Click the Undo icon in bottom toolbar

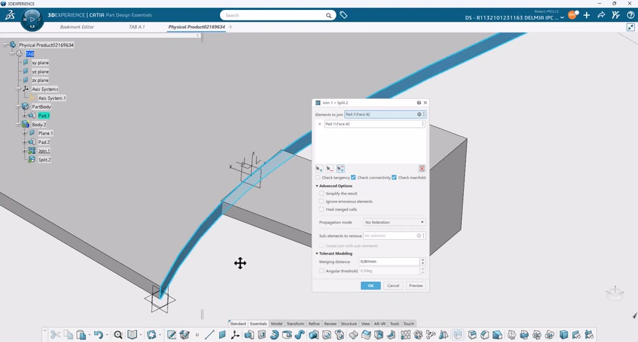pyautogui.click(x=98, y=335)
